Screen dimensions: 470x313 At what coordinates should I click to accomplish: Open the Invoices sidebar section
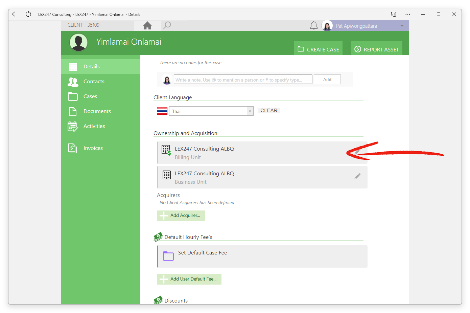(100, 148)
